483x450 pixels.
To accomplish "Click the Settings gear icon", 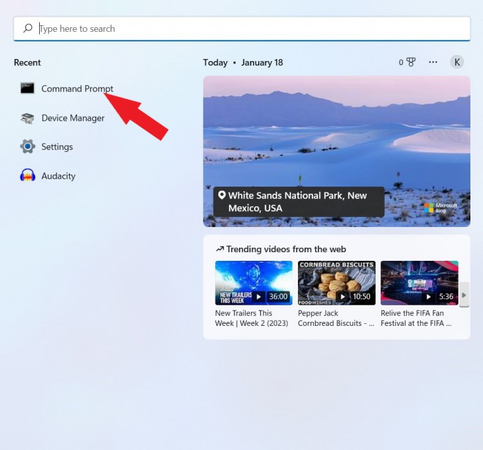I will [x=27, y=147].
